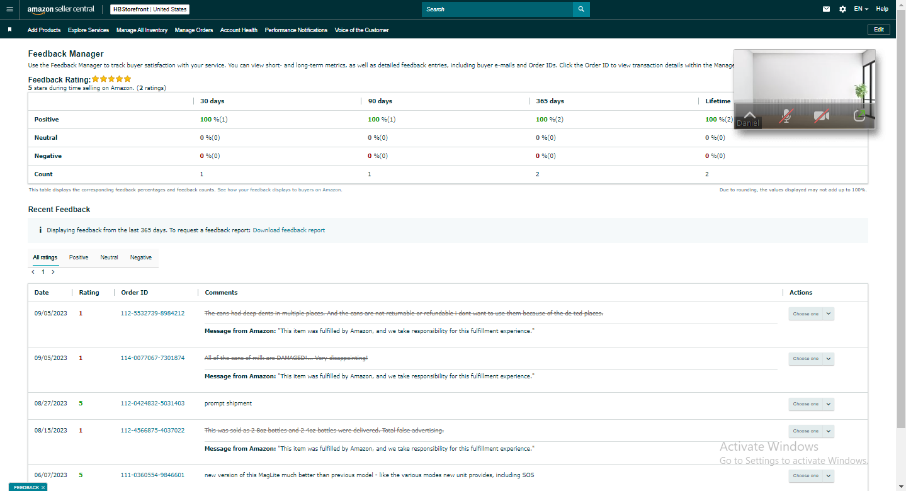Click the bookmark flag icon
906x491 pixels.
coord(9,30)
